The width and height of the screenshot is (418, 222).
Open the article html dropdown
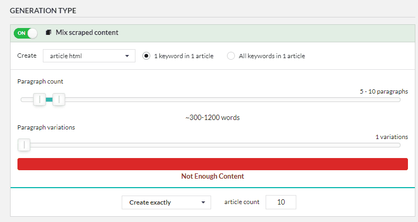89,56
